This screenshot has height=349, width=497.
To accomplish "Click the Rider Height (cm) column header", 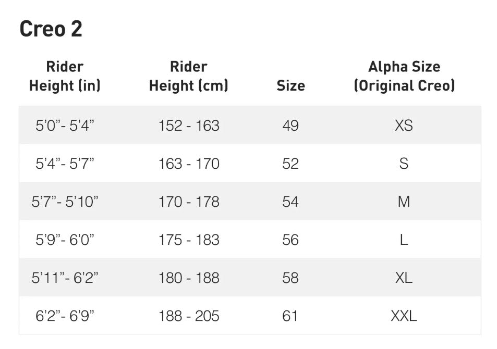I will click(x=188, y=76).
